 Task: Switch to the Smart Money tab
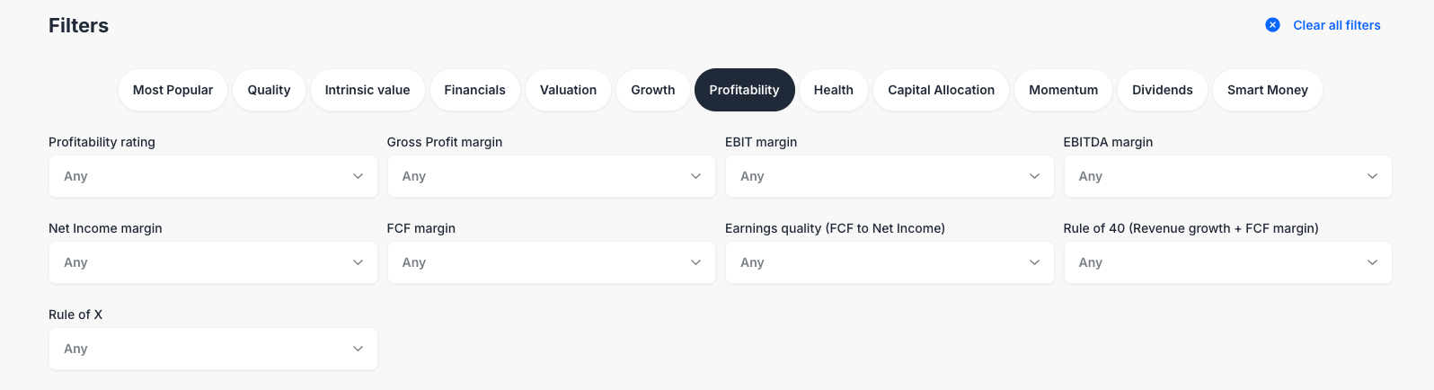click(1267, 90)
